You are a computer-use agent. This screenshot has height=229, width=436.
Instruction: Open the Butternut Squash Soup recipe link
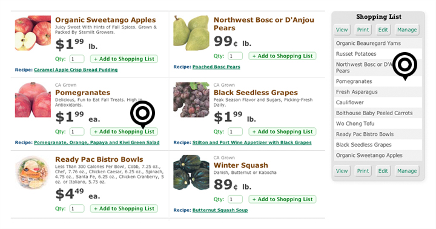click(x=220, y=210)
